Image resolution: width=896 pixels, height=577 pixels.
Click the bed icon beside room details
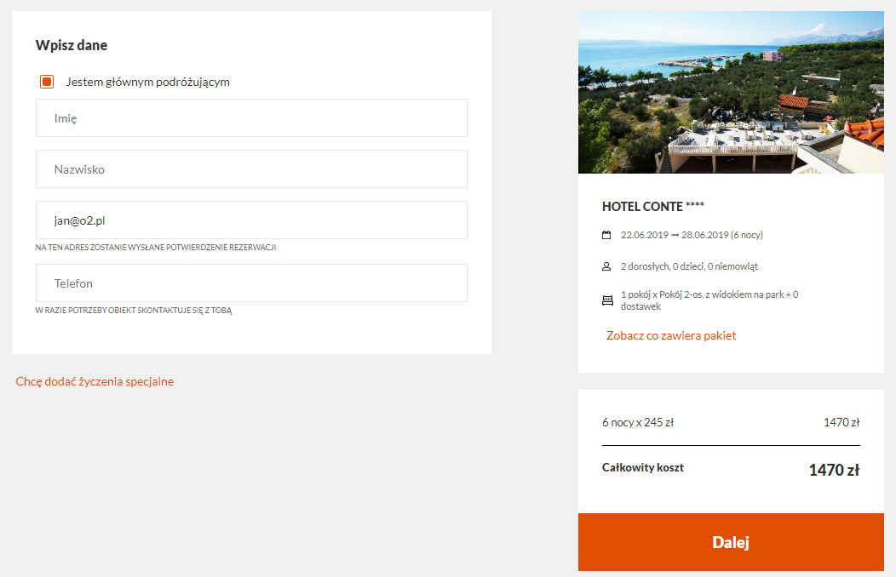607,300
